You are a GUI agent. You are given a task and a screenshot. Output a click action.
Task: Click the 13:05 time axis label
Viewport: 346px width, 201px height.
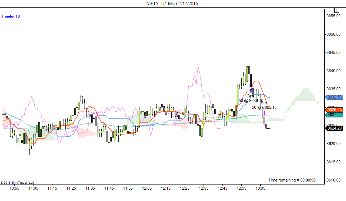pyautogui.click(x=260, y=188)
